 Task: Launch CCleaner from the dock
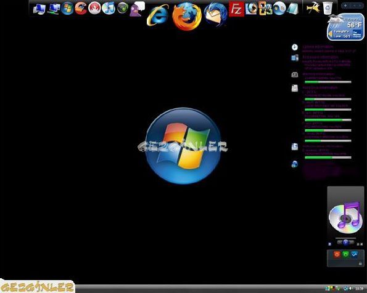pos(81,8)
